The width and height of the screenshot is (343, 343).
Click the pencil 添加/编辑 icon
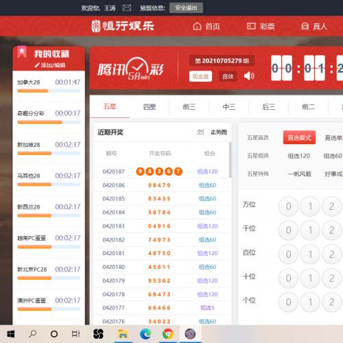37,65
